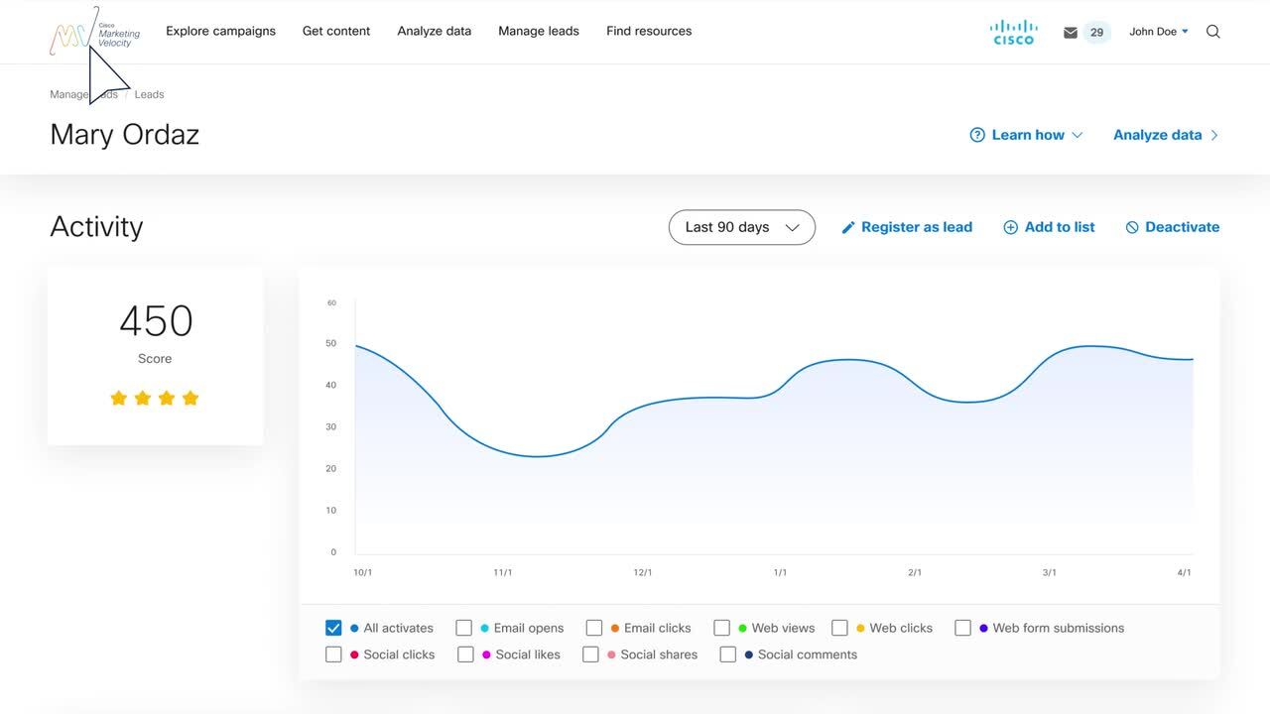Click the blue All activates legend dot
Screen dimensions: 1270x714
pos(354,629)
